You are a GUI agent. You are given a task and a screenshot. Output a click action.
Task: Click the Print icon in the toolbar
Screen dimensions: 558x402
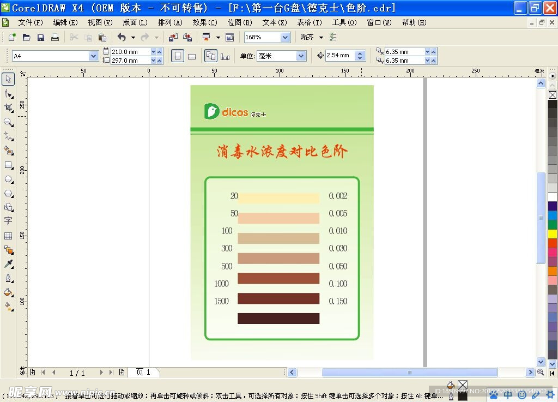(54, 37)
